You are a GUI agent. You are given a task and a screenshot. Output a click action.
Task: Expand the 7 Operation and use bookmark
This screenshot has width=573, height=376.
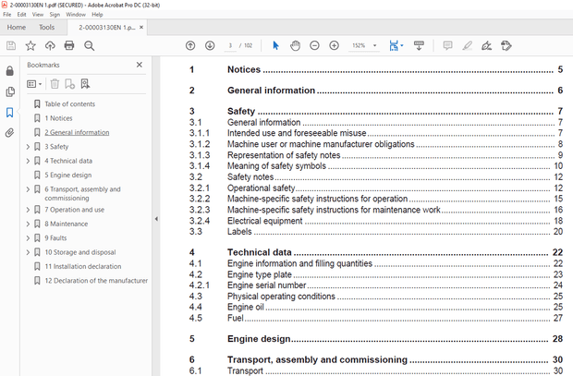point(28,210)
